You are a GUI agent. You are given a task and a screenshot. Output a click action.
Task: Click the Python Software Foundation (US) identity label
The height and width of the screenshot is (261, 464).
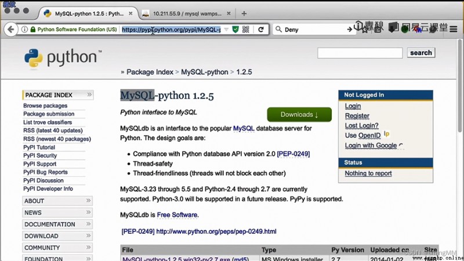pos(77,30)
